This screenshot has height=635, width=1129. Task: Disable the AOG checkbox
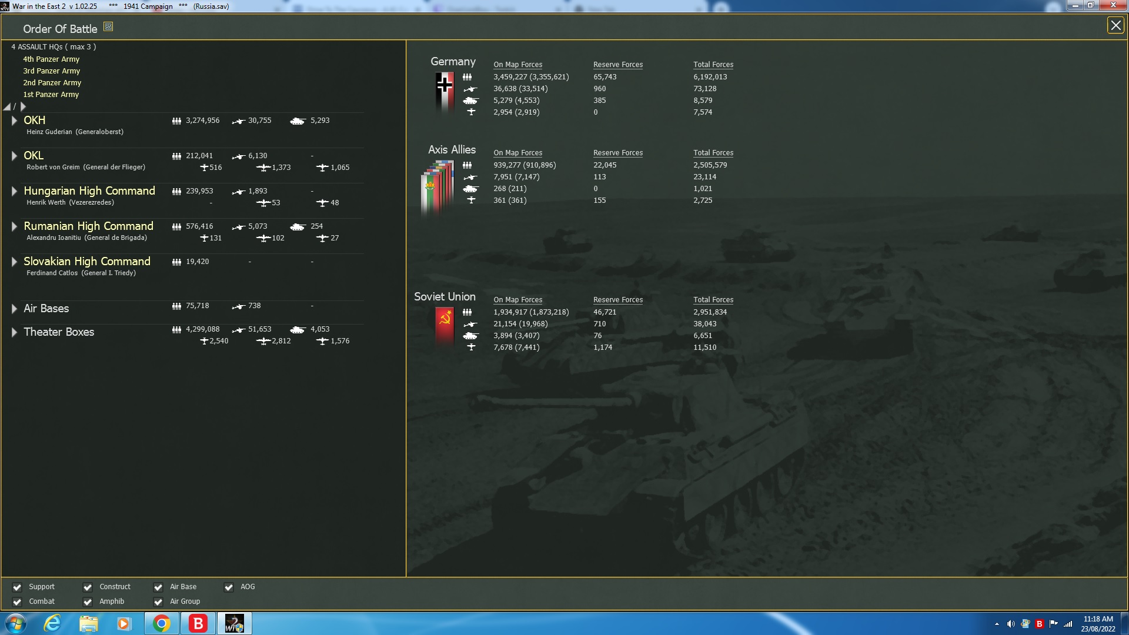(229, 587)
